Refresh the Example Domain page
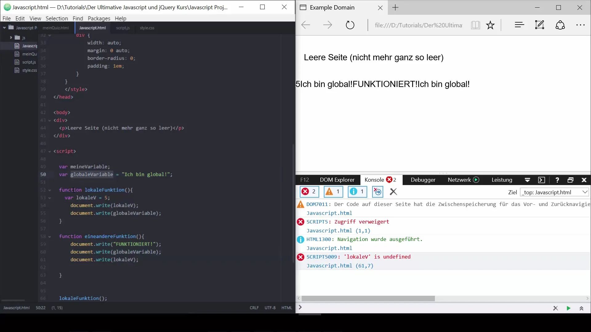The height and width of the screenshot is (332, 591). click(350, 25)
